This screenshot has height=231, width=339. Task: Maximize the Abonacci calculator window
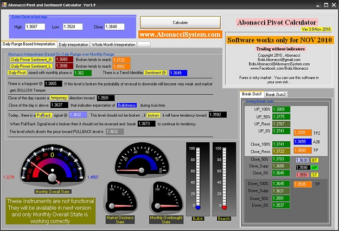click(x=326, y=5)
